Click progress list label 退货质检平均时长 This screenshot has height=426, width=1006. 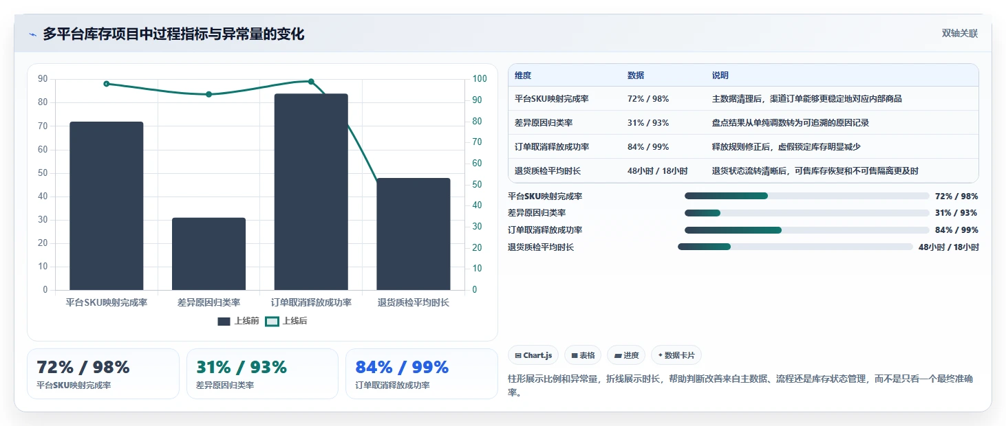[541, 247]
